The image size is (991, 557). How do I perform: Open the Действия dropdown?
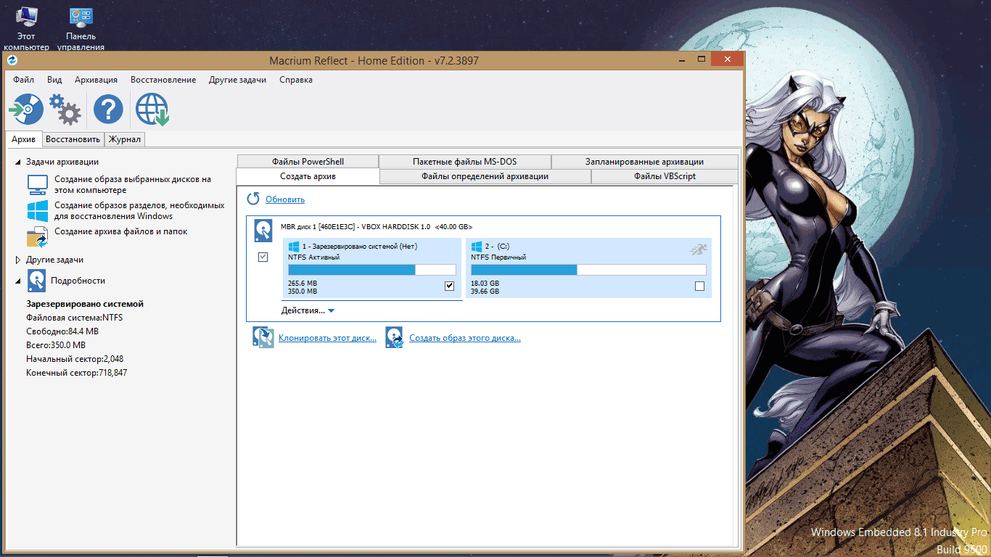click(308, 310)
